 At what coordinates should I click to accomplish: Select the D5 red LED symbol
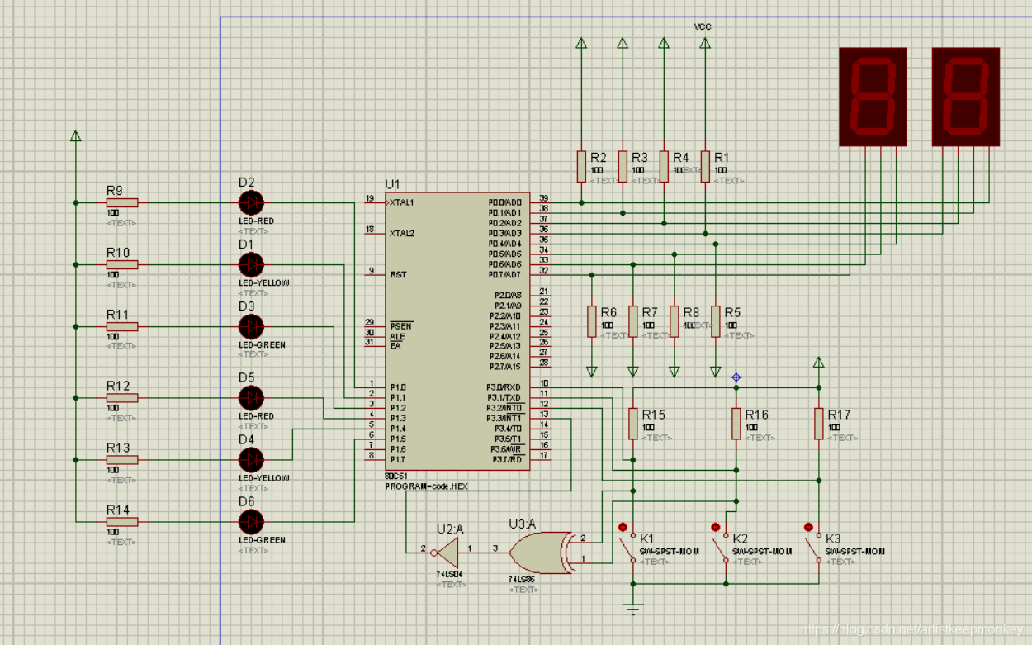[251, 398]
